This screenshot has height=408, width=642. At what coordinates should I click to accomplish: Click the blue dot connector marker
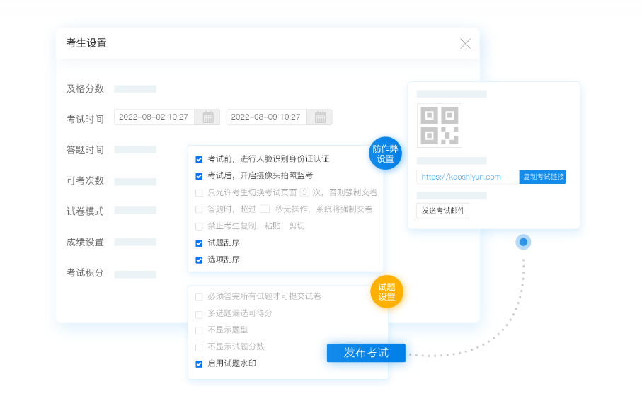click(523, 242)
